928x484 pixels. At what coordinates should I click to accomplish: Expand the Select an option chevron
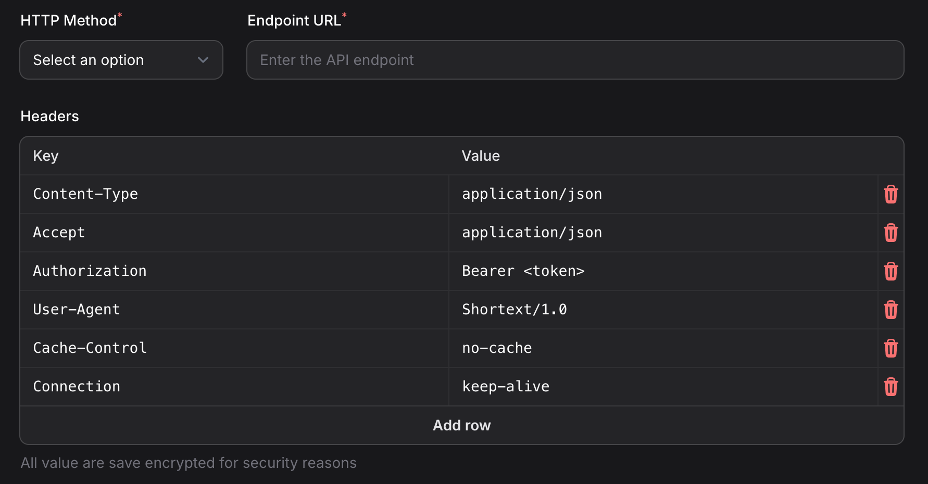coord(203,60)
